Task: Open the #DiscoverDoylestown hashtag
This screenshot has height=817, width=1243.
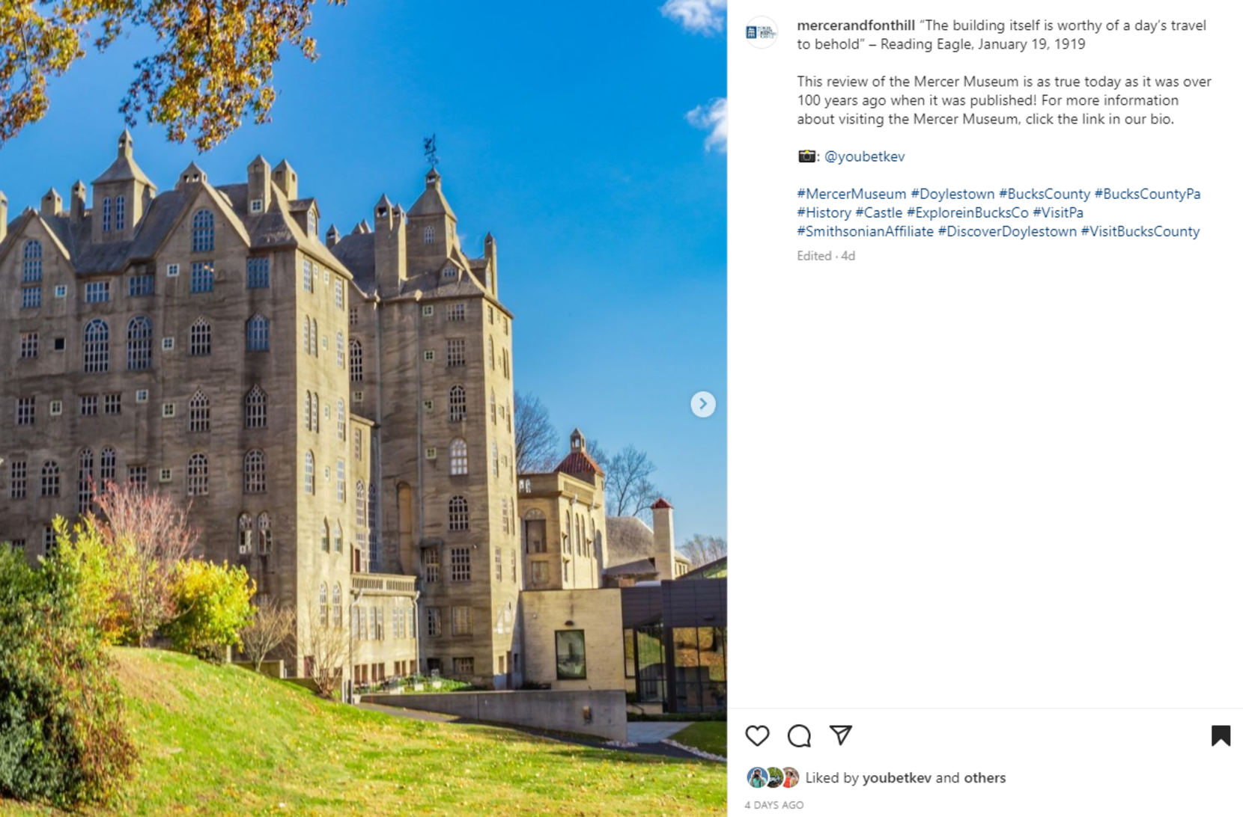Action: 1007,231
